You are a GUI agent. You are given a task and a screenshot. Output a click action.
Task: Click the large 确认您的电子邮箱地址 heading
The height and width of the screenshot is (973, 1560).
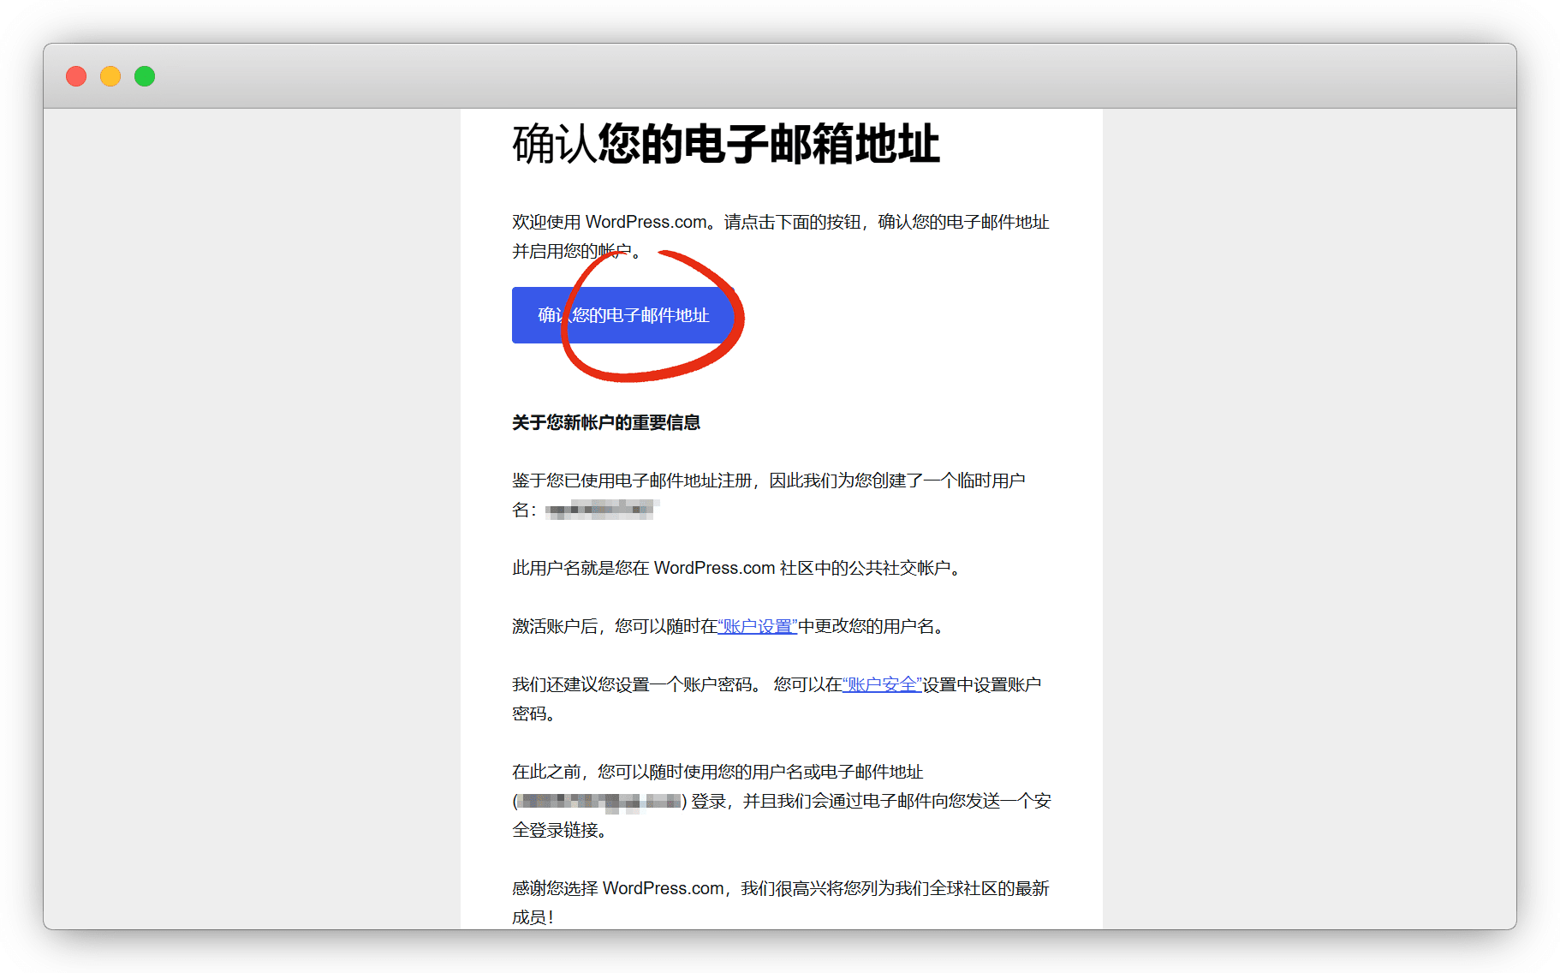tap(725, 144)
